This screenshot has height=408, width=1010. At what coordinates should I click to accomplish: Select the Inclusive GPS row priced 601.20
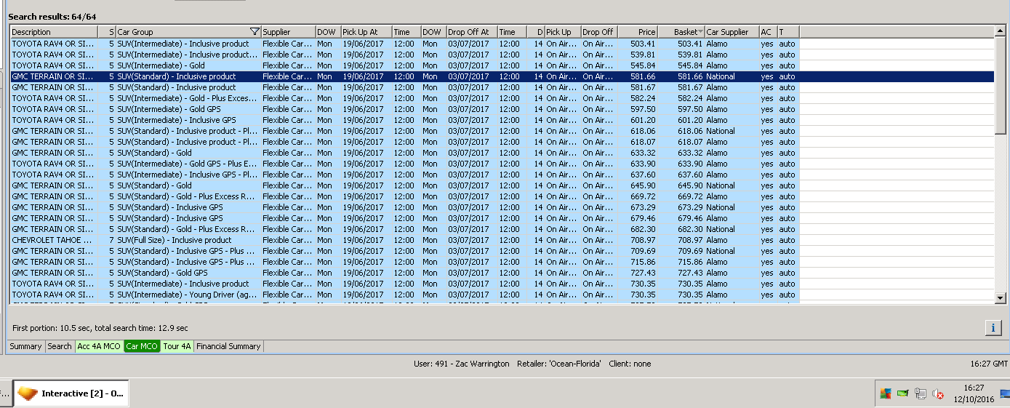(x=404, y=120)
